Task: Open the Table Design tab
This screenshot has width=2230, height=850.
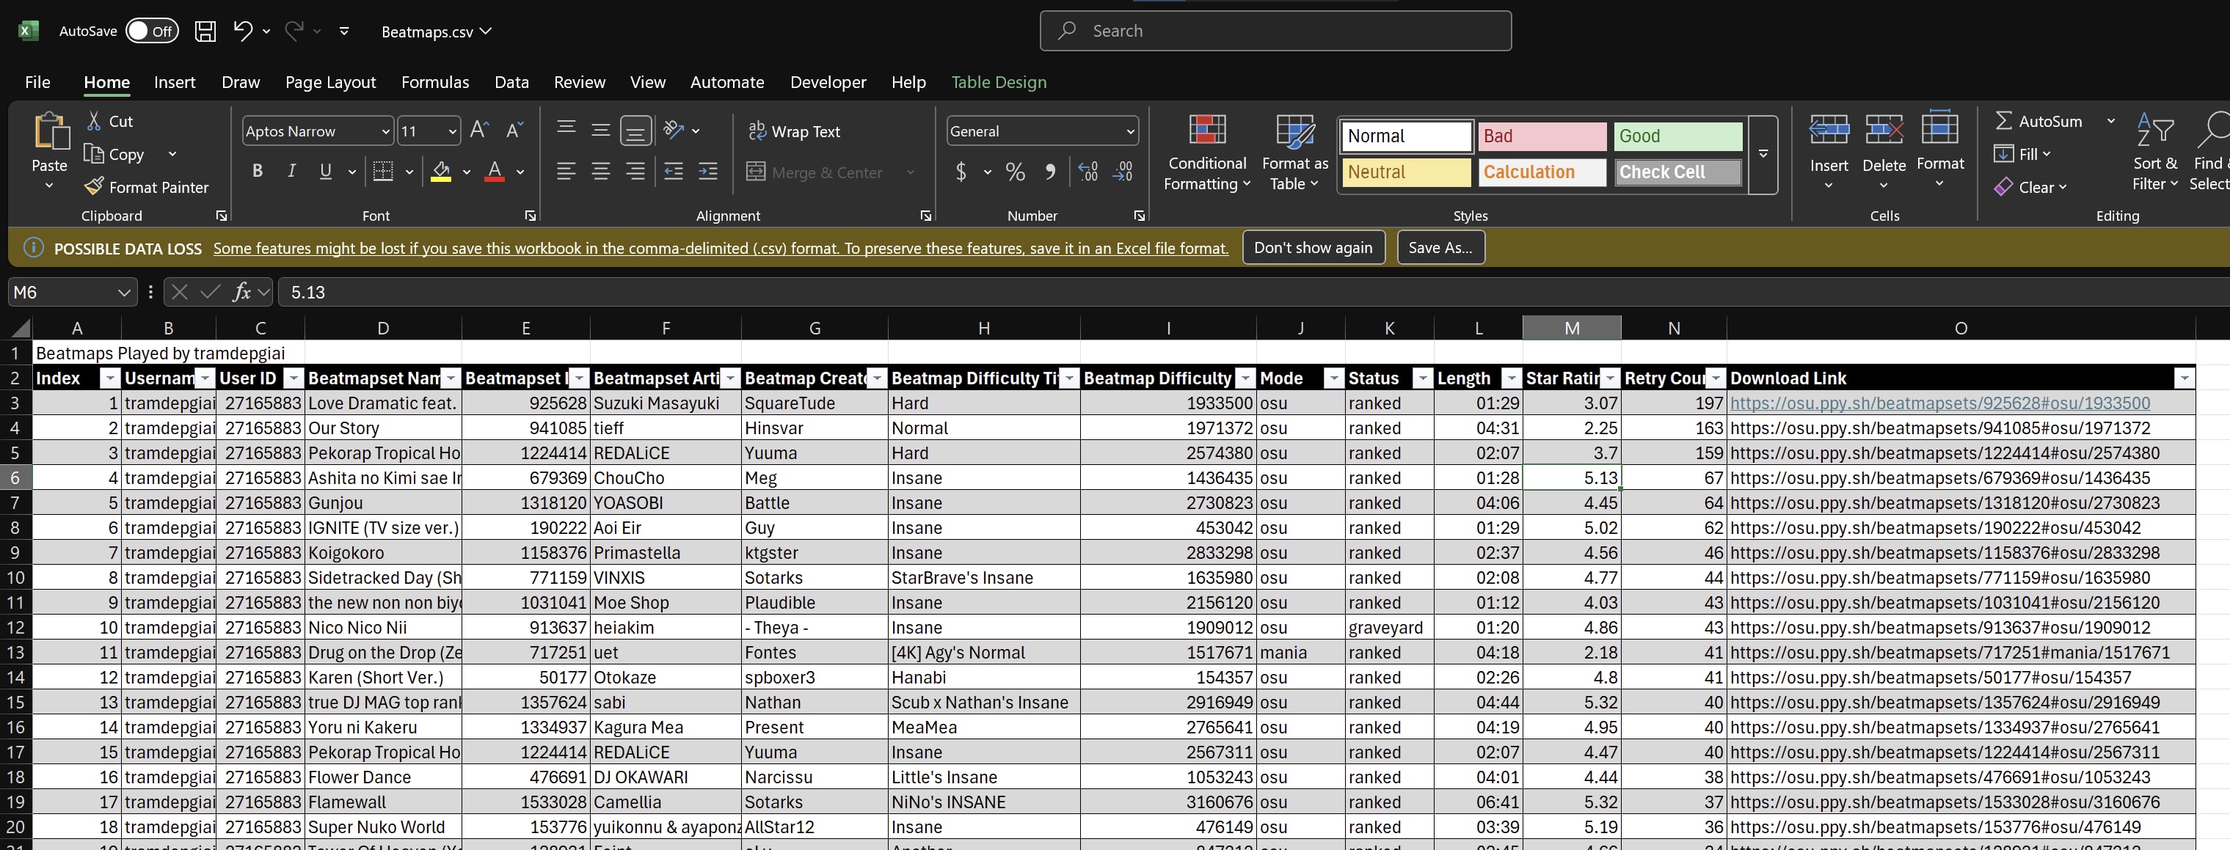Action: 998,82
